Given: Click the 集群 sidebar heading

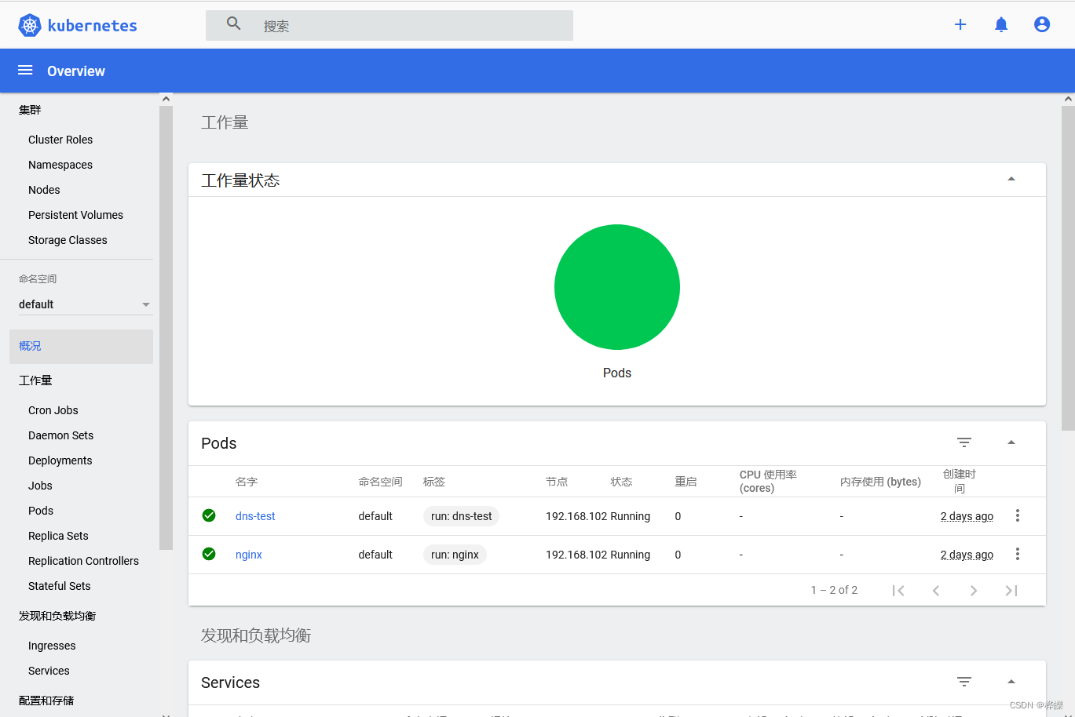Looking at the screenshot, I should click(30, 110).
